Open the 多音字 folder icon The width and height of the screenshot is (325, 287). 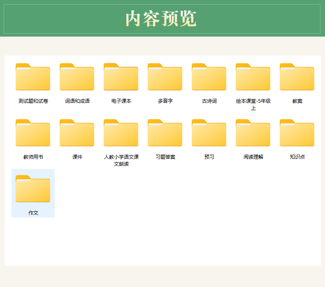165,77
